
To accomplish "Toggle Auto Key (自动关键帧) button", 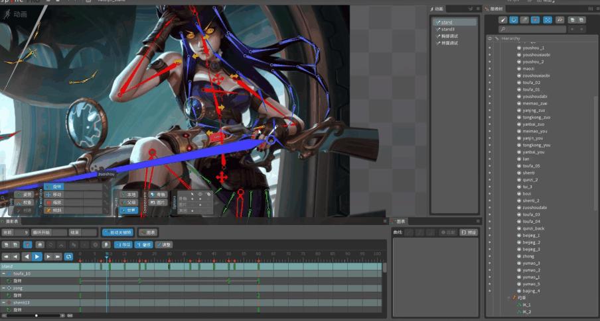I will [x=117, y=232].
